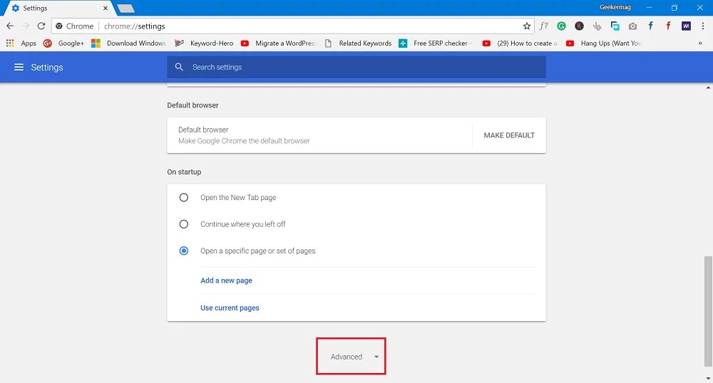Open the (29) How to create bookmark
This screenshot has width=713, height=383.
[x=520, y=43]
